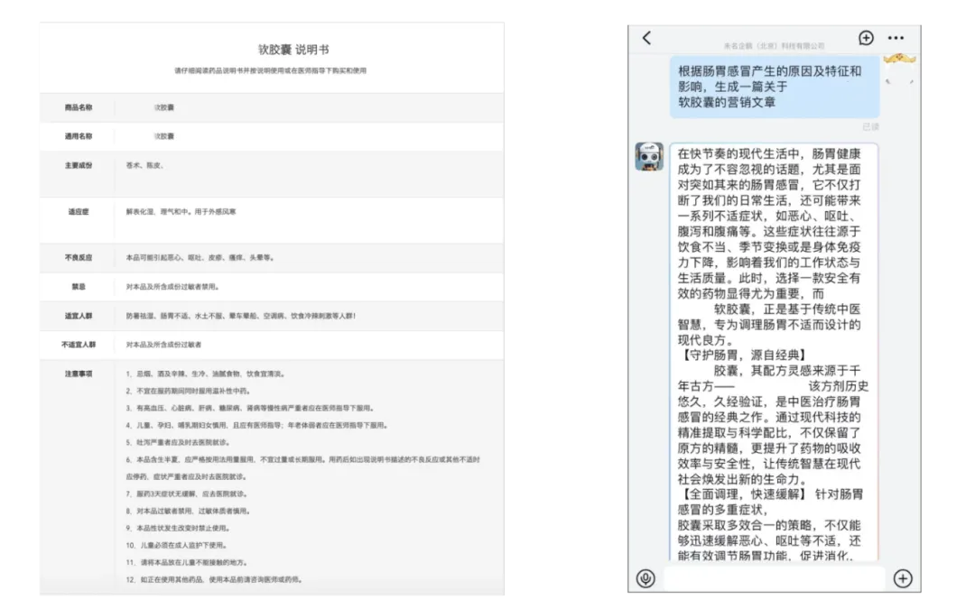
Task: Click the subtitle instruction line under the title
Action: (271, 71)
